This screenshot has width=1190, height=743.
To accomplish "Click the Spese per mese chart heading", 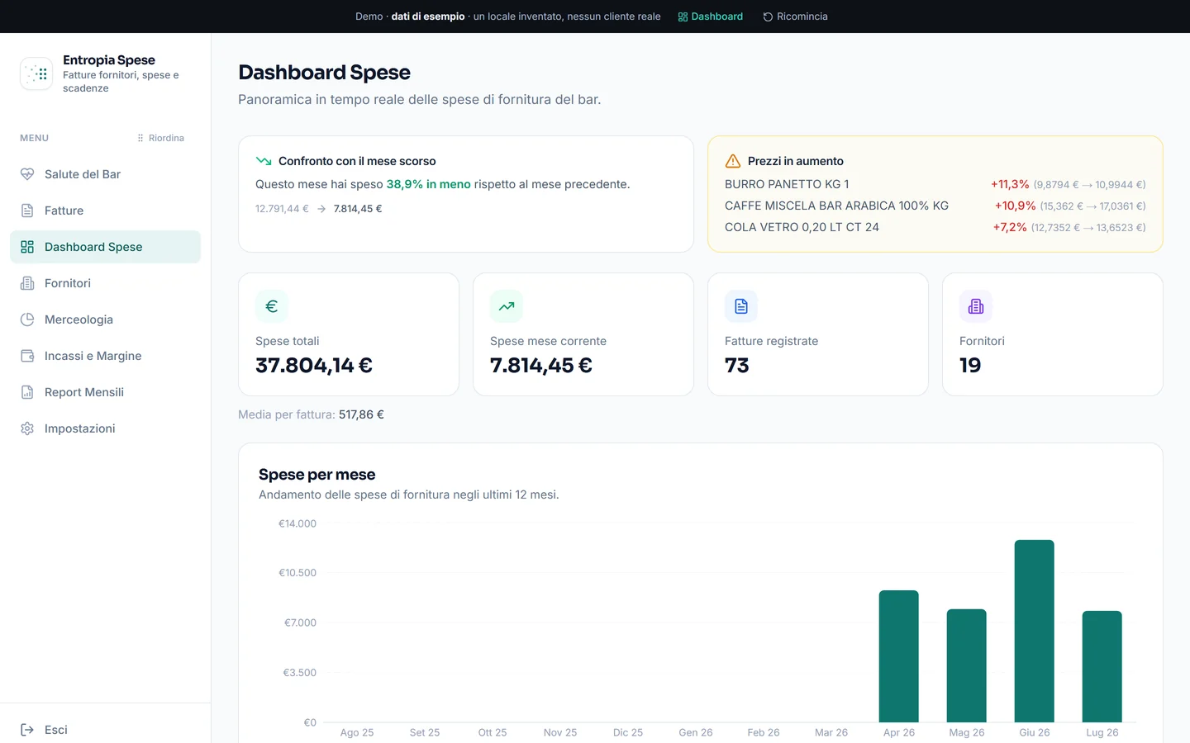I will tap(317, 475).
